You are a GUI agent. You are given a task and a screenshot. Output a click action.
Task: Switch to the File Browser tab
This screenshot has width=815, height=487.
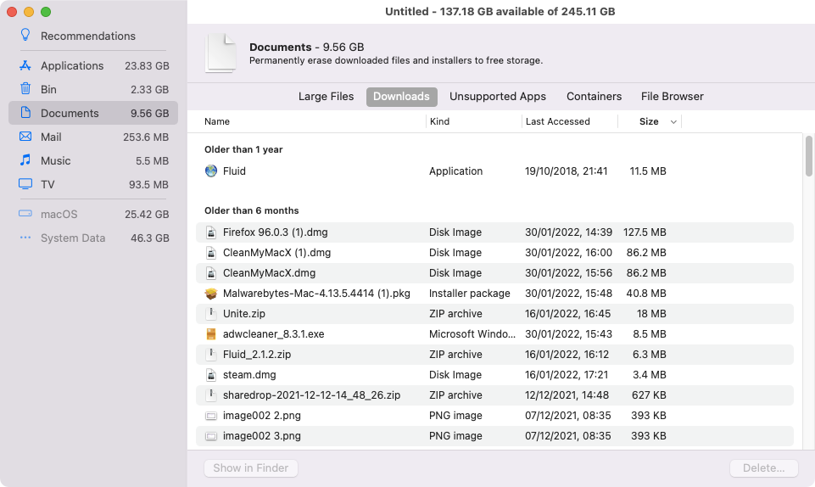(x=672, y=97)
